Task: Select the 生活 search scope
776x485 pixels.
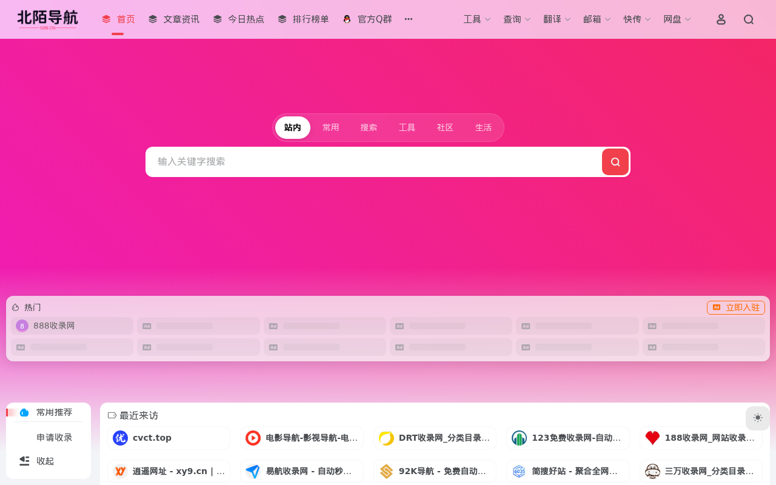Action: (483, 127)
